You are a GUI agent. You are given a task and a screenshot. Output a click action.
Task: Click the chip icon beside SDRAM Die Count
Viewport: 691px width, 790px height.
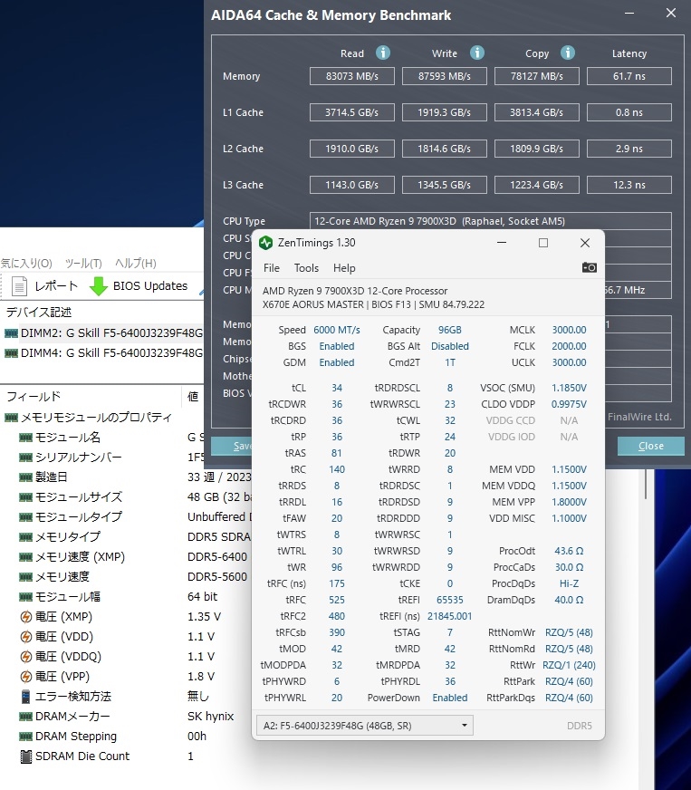pos(26,756)
